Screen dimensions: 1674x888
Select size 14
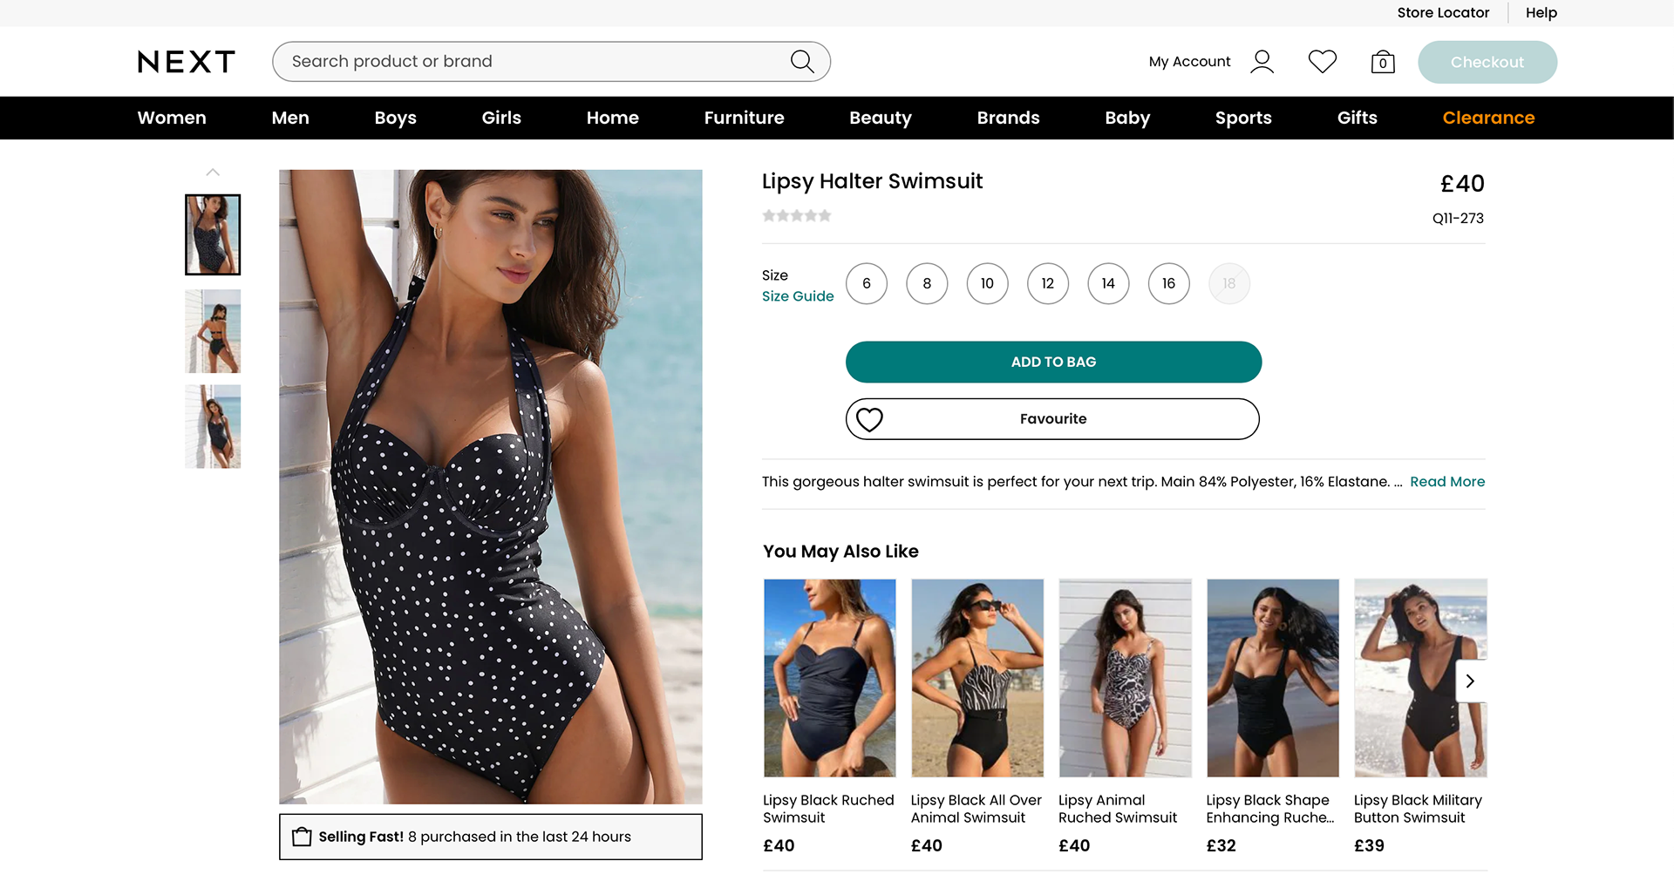1108,283
